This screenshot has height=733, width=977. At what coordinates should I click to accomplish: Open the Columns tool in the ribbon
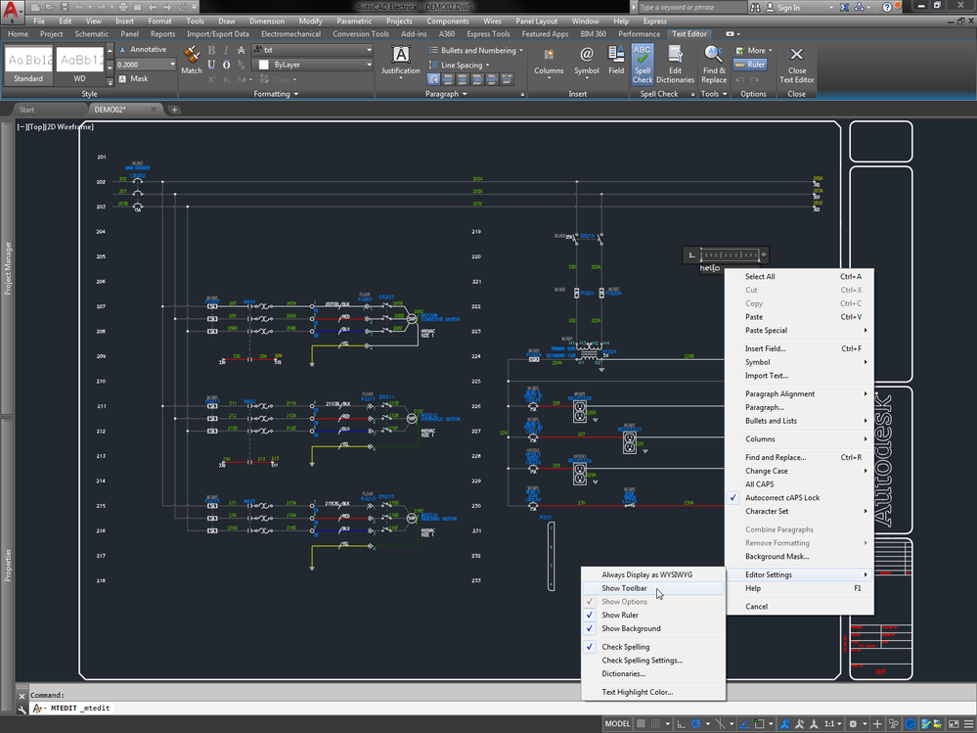549,61
